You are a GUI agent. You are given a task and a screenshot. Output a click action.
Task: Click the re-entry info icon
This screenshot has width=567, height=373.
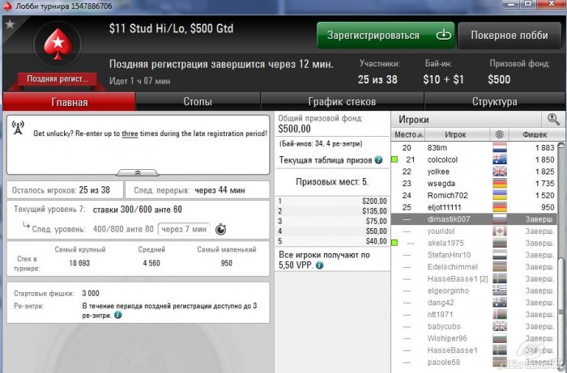point(118,315)
